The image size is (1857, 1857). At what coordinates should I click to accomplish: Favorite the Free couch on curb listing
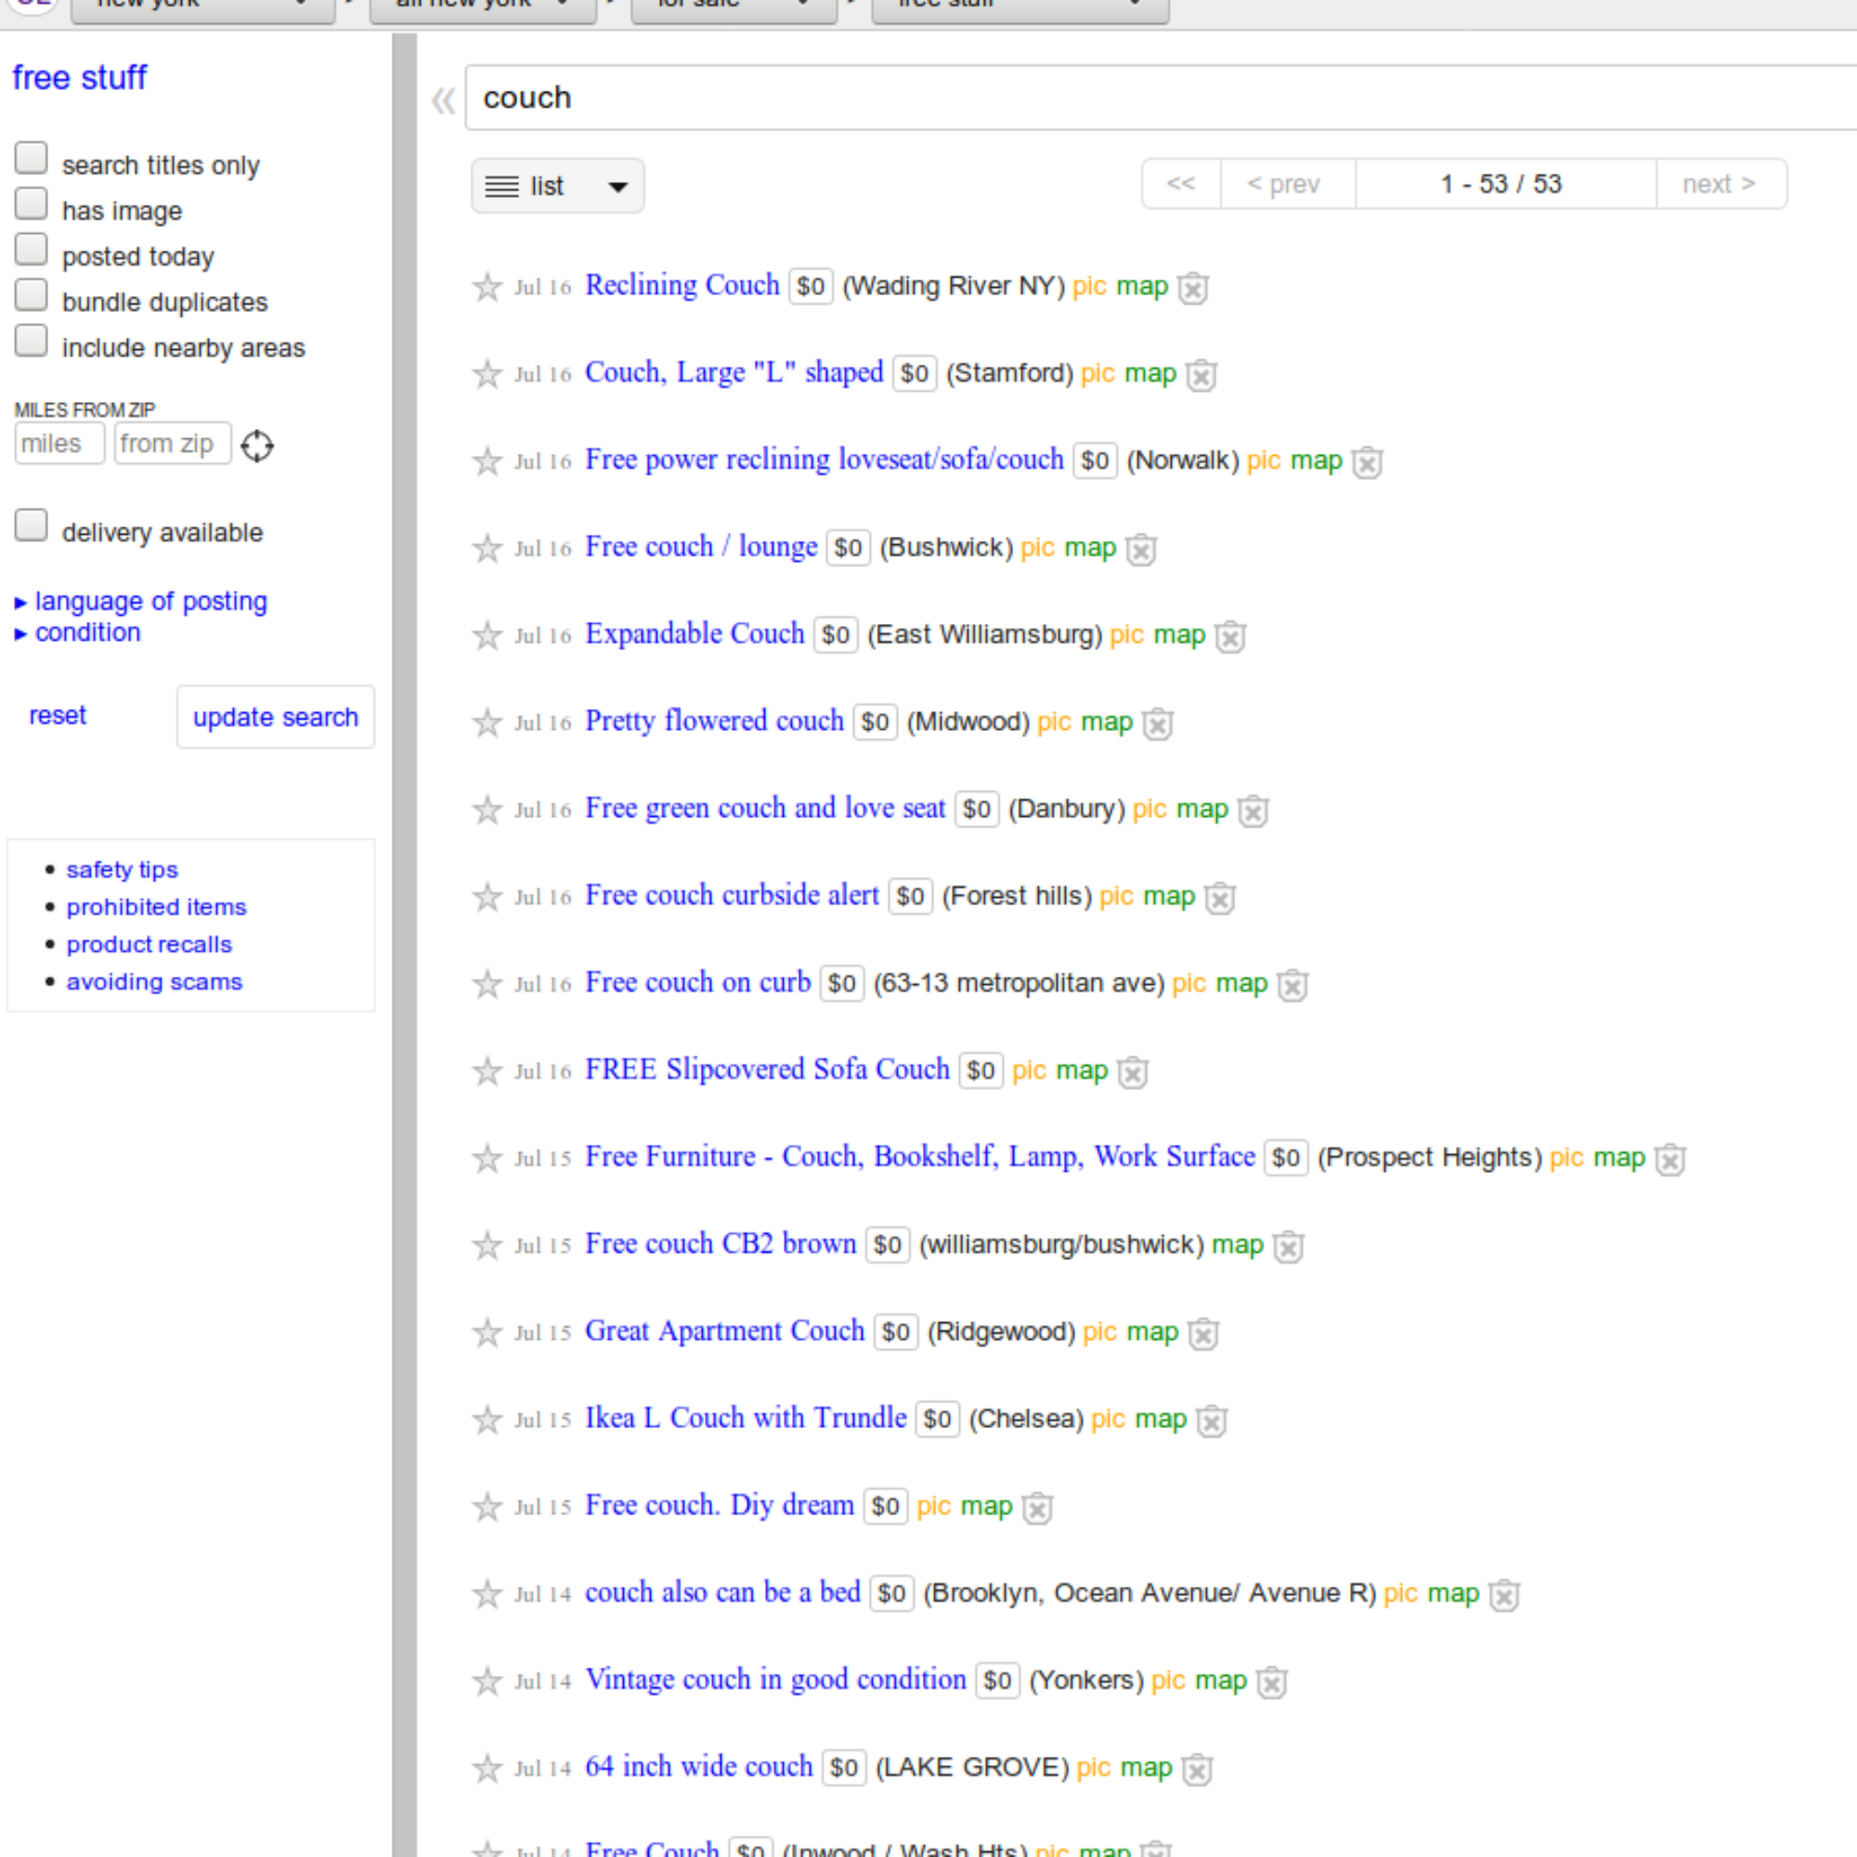(487, 984)
